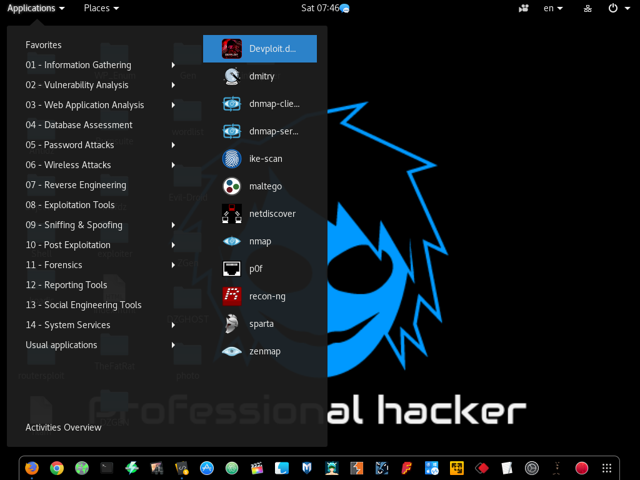The height and width of the screenshot is (480, 640).
Task: Open the blue App Store style dock icon
Action: coord(207,467)
